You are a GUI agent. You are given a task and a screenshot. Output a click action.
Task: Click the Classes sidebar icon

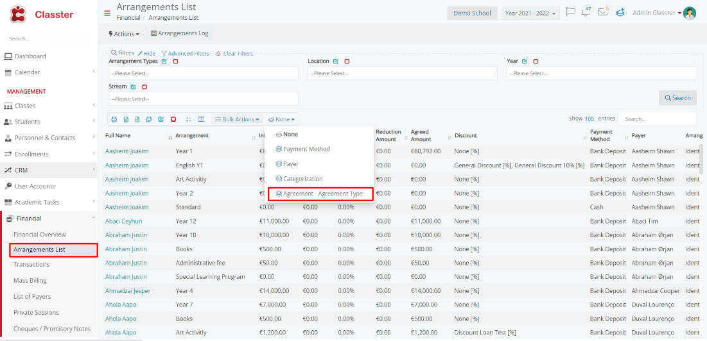click(8, 106)
